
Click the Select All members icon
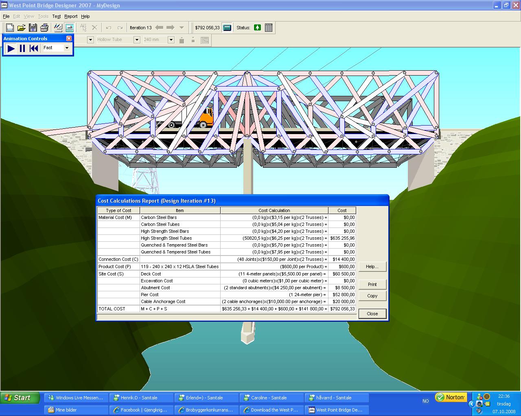coord(83,28)
